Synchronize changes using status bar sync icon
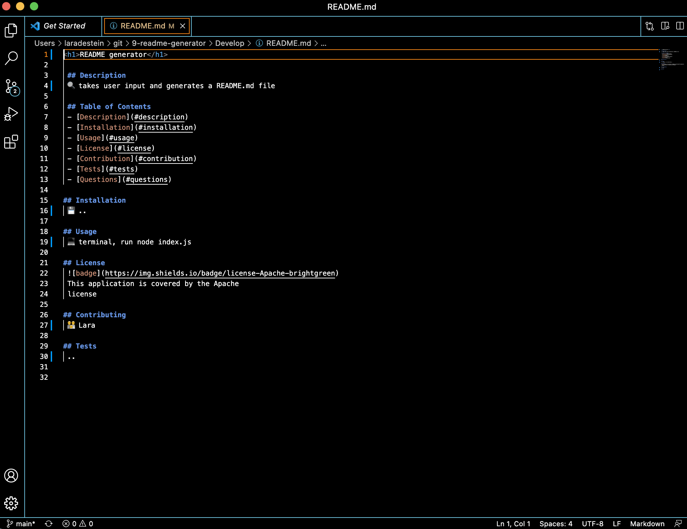This screenshot has width=687, height=529. [49, 523]
